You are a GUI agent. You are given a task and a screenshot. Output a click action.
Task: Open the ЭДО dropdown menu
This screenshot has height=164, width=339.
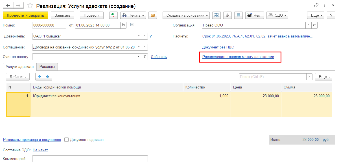[277, 15]
